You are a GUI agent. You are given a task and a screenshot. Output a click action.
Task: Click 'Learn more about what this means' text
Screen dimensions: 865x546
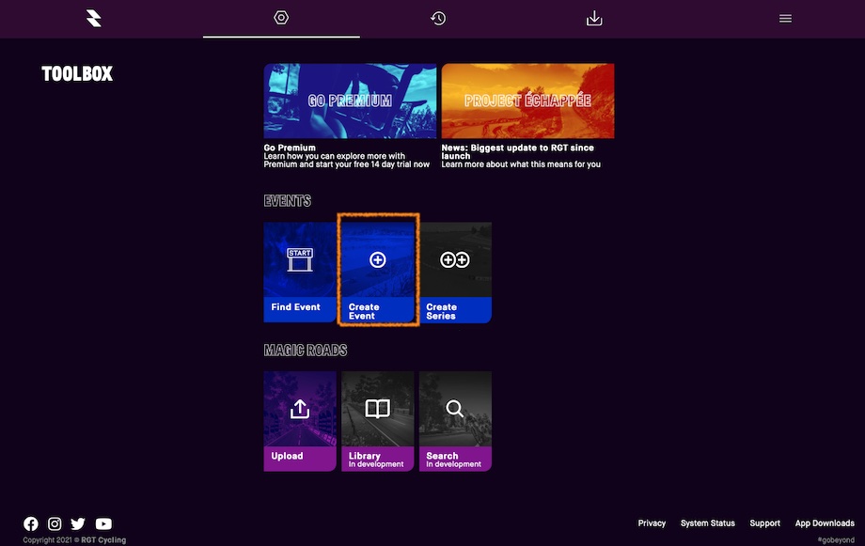coord(521,164)
